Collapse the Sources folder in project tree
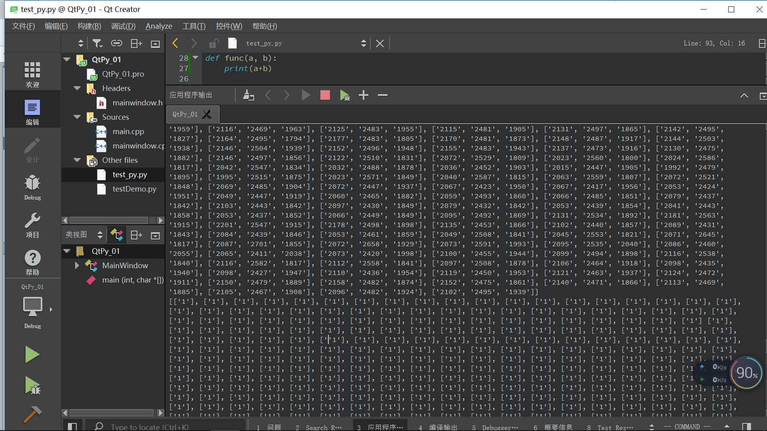 click(x=76, y=117)
